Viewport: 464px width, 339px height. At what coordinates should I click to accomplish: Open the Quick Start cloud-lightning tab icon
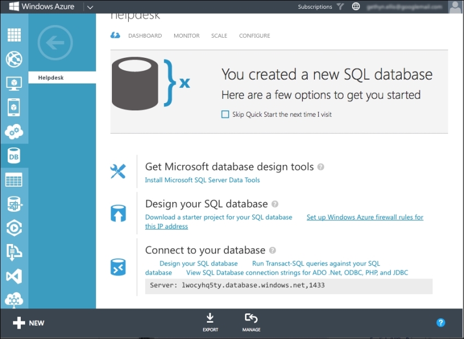(115, 35)
